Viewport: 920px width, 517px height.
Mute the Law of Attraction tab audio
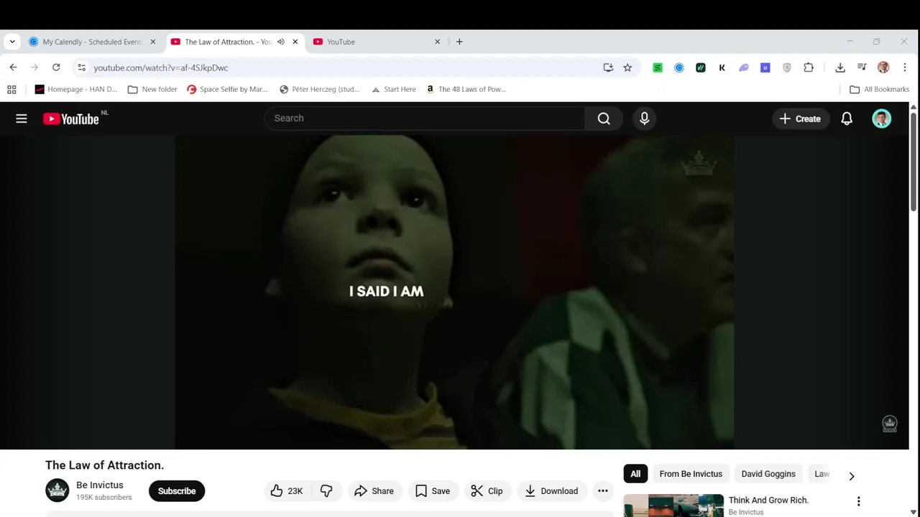[x=281, y=42]
